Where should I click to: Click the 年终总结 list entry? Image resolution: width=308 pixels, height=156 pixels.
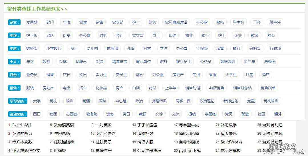[62, 133]
